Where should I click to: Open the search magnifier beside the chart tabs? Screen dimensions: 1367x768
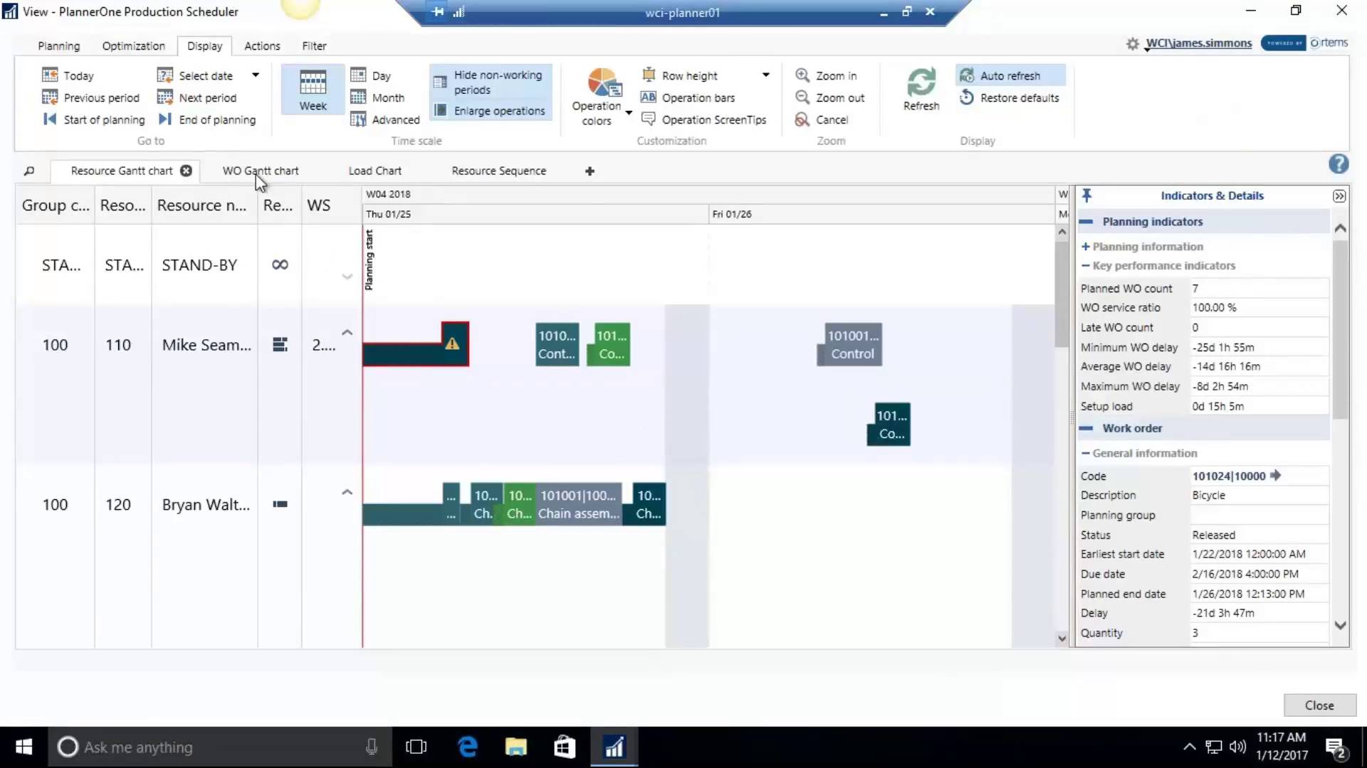coord(29,171)
